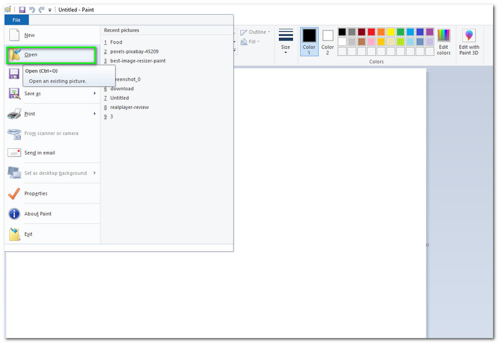The image size is (498, 343).
Task: Click the Print printer icon
Action: point(14,114)
